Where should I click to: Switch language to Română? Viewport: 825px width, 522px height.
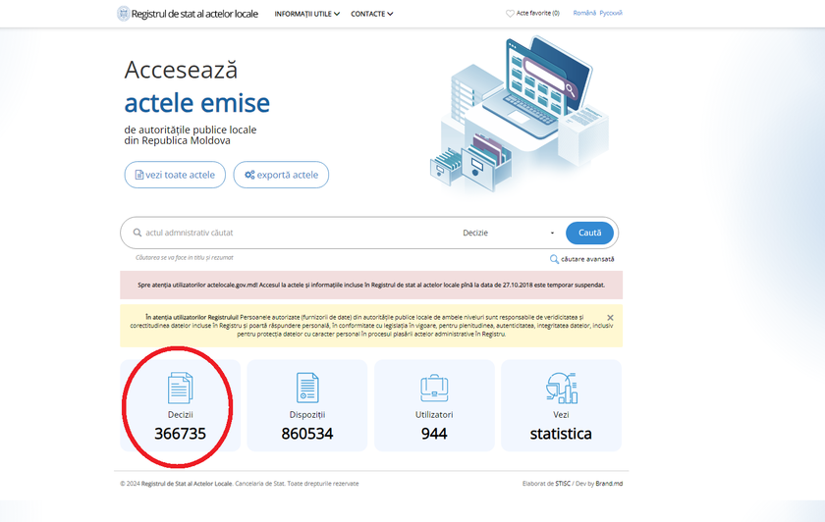tap(584, 14)
